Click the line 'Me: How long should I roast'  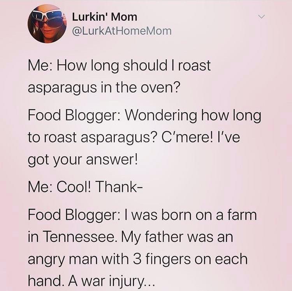point(120,65)
